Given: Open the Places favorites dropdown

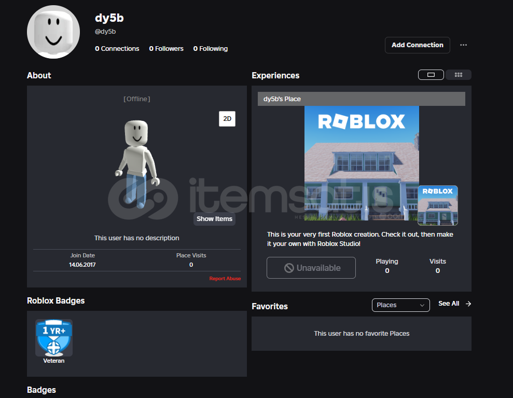Looking at the screenshot, I should [x=400, y=305].
